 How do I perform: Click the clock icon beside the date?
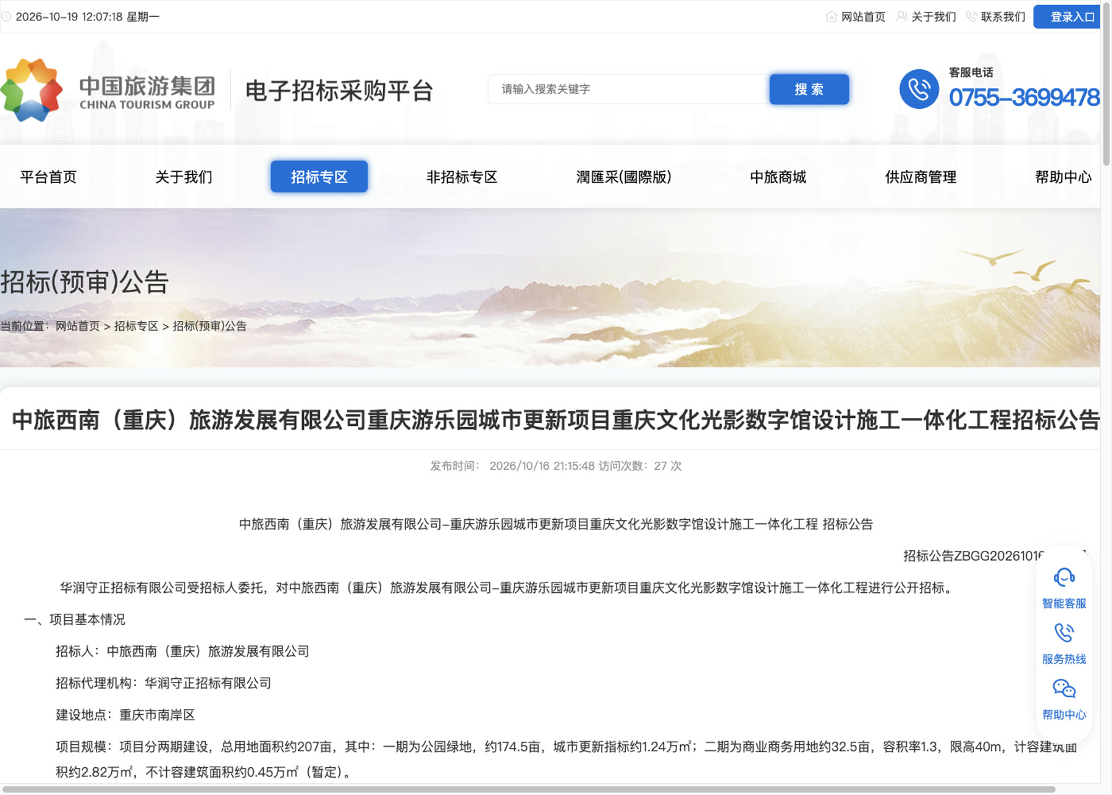click(x=6, y=17)
